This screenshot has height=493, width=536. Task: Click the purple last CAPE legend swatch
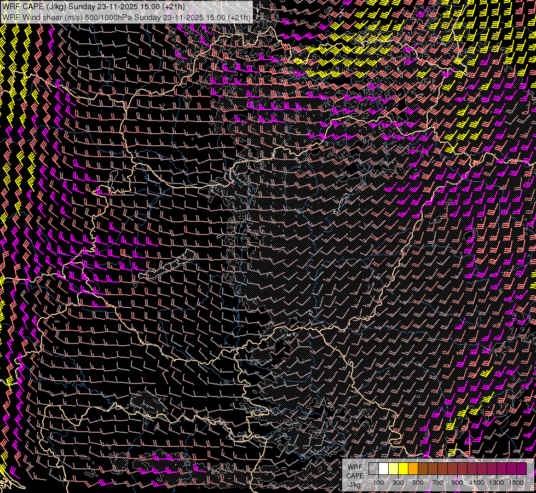click(x=522, y=469)
